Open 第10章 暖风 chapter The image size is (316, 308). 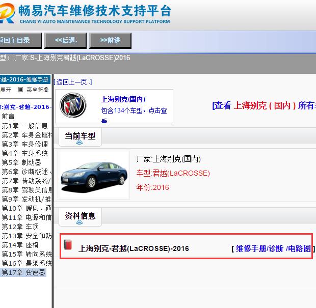[27, 208]
